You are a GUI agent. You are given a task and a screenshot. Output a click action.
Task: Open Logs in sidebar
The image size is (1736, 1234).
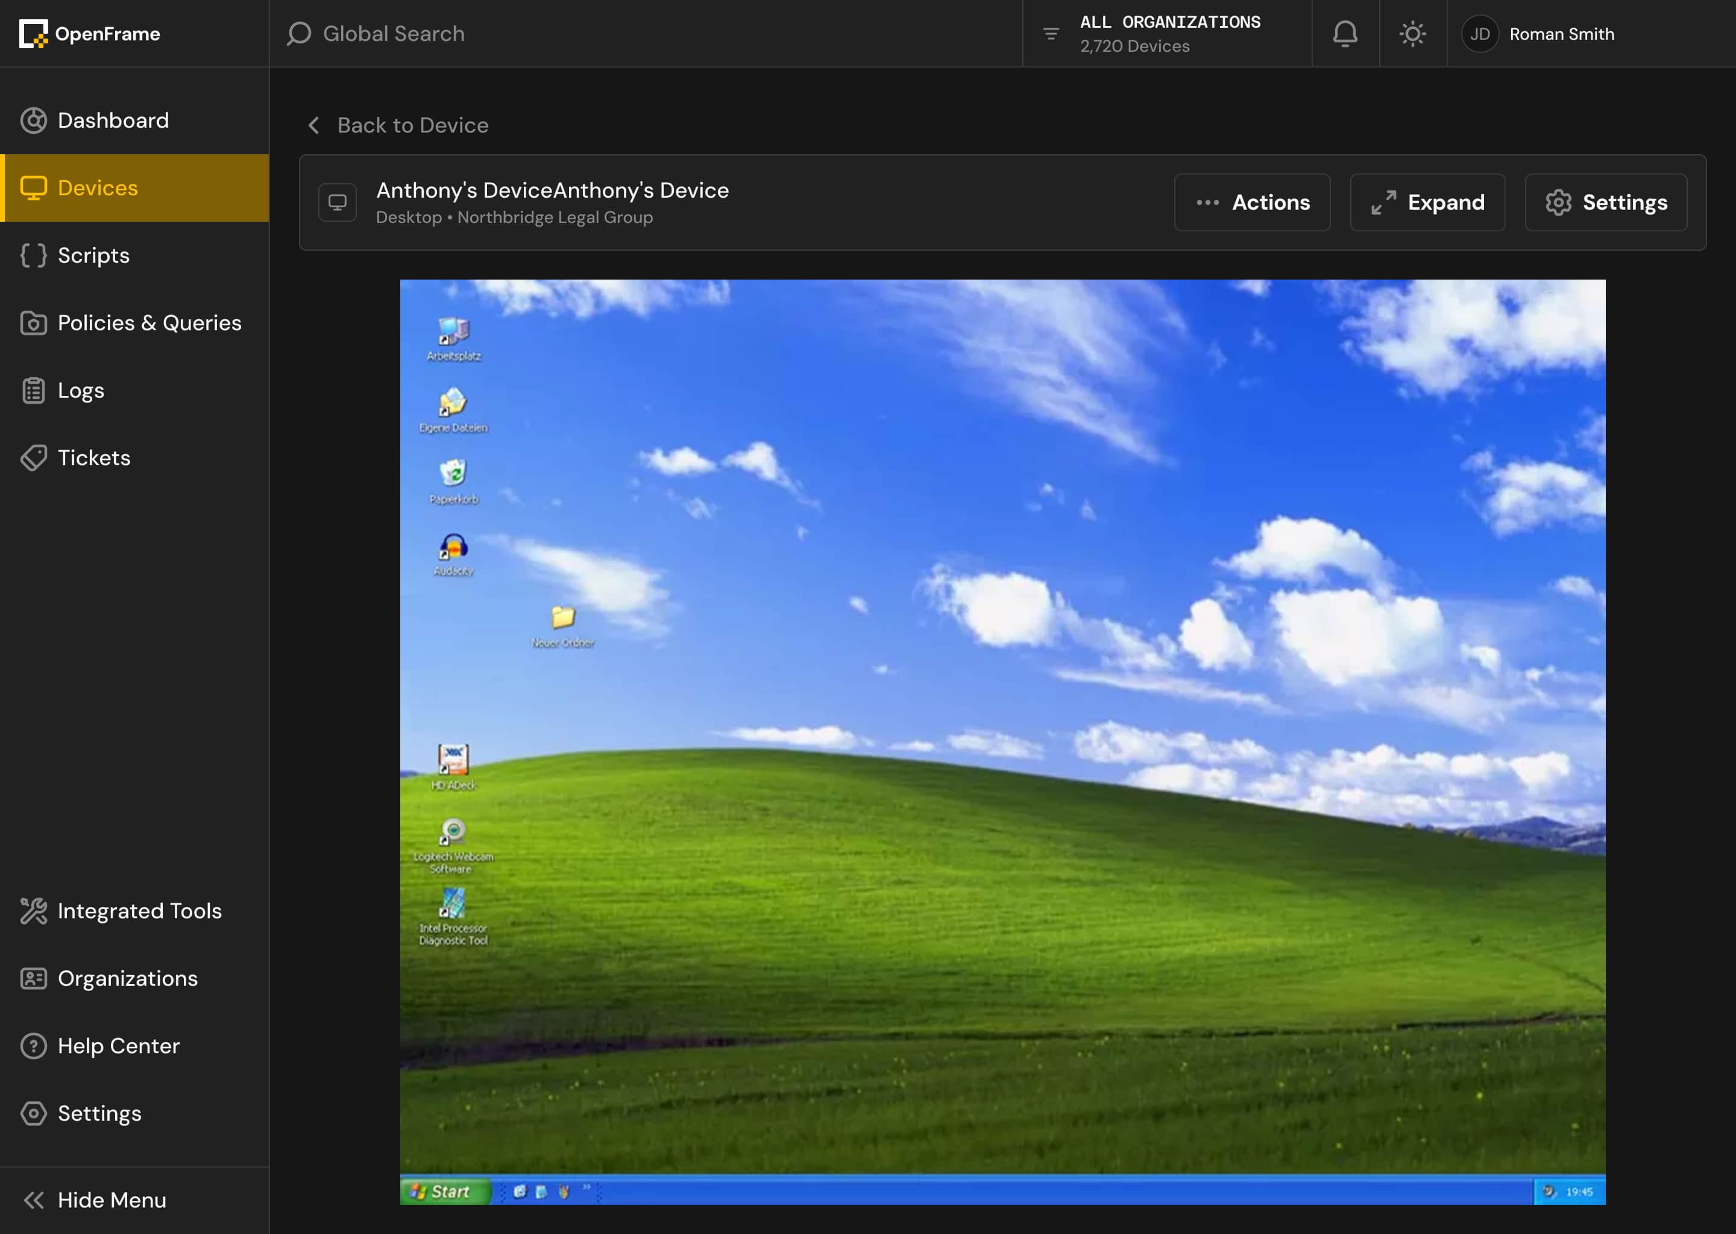coord(134,390)
